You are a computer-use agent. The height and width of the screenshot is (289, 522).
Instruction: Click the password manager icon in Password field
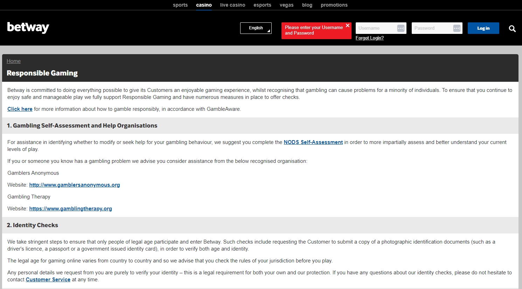457,28
